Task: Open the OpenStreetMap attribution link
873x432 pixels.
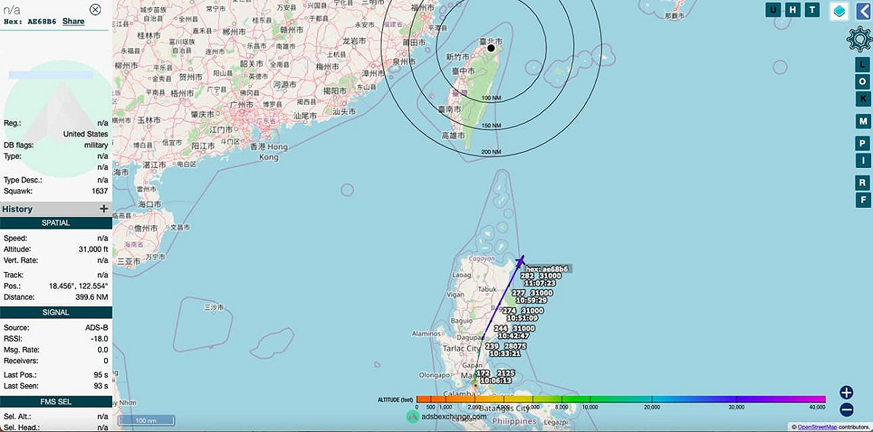Action: [x=818, y=427]
